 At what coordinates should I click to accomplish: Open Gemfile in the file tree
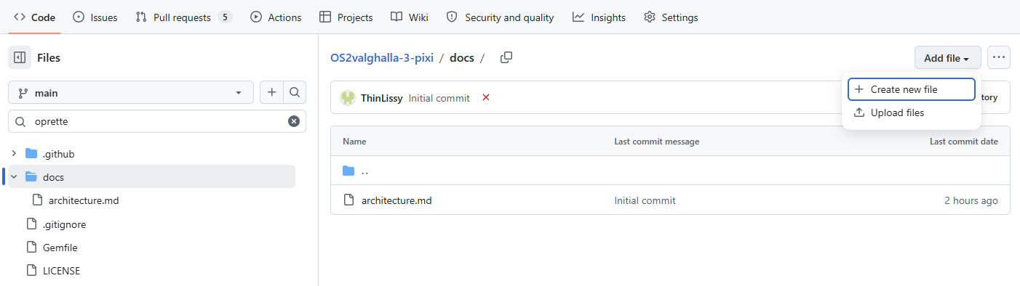click(60, 248)
